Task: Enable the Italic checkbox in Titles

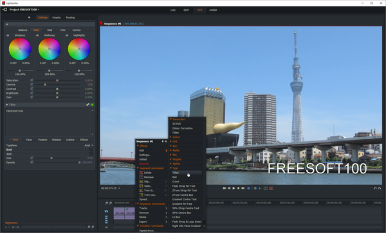Action: (91, 154)
